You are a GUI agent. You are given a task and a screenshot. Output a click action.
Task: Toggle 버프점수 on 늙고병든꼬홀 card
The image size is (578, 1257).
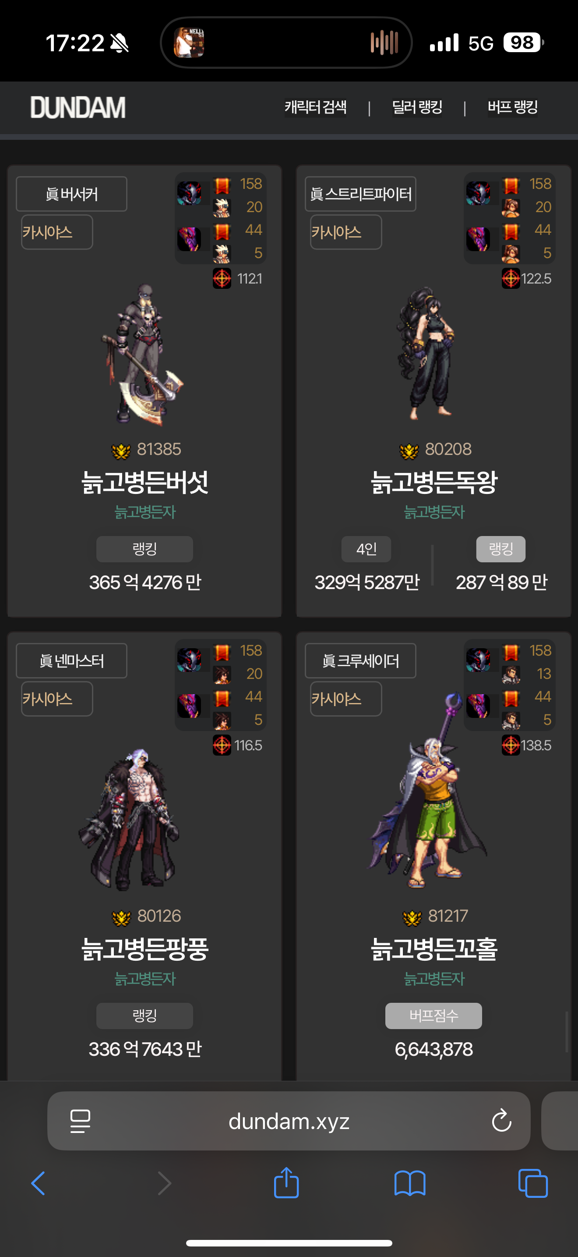click(434, 1016)
